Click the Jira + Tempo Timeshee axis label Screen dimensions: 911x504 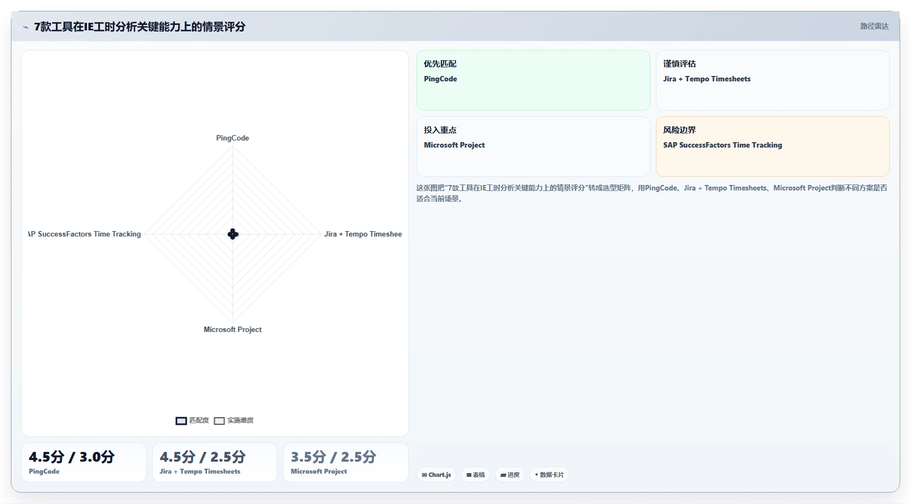click(363, 234)
